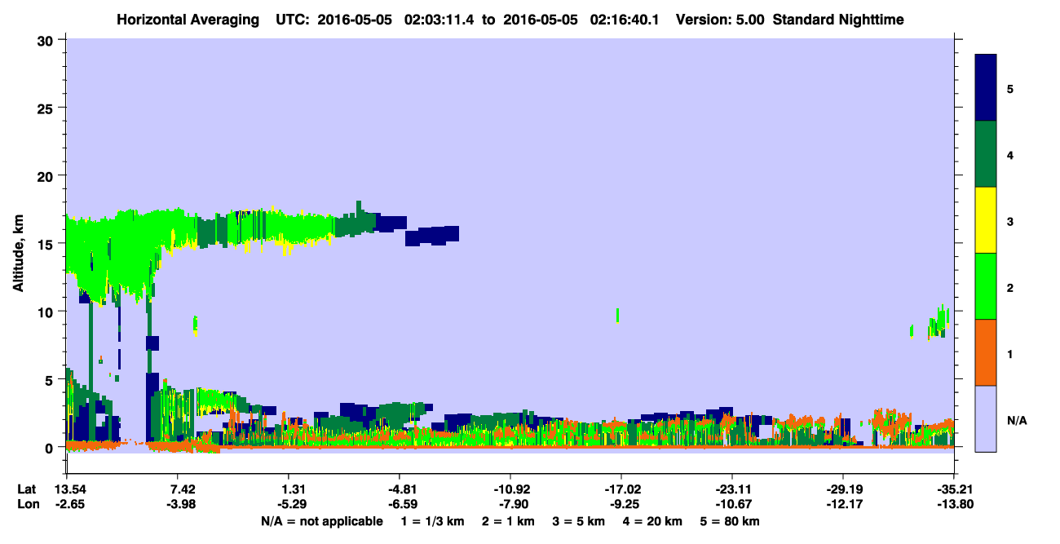Screen dimensions: 1060x544
Task: Click the altitude tick label 25
Action: [x=47, y=108]
